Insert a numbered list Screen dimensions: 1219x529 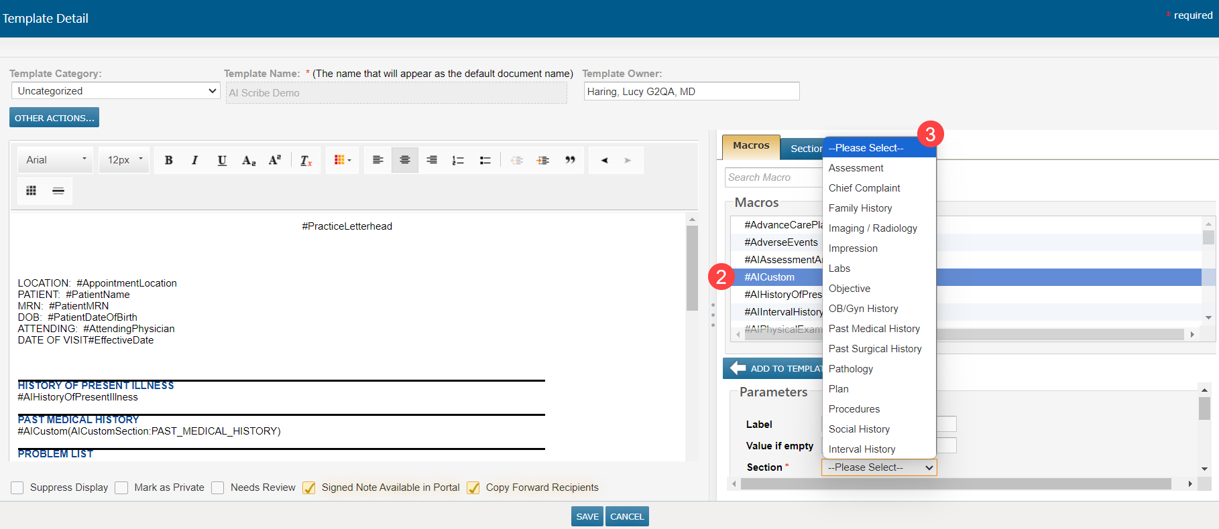click(458, 160)
